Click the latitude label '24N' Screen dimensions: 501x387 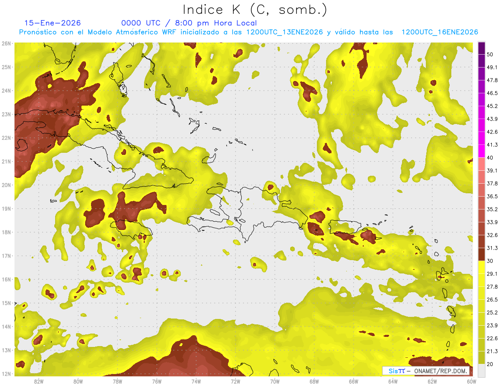6,91
